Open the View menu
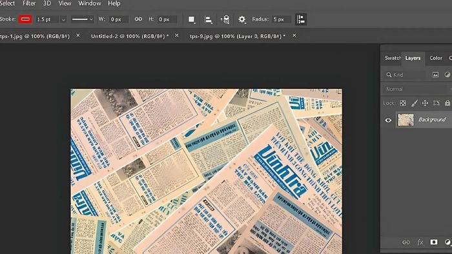Screen dimensions: 452x254 (65, 3)
